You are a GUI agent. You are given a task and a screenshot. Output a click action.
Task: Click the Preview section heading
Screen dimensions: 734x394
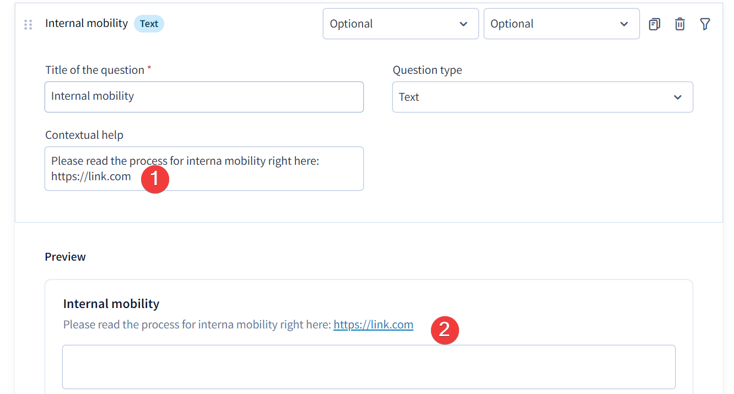click(x=65, y=257)
